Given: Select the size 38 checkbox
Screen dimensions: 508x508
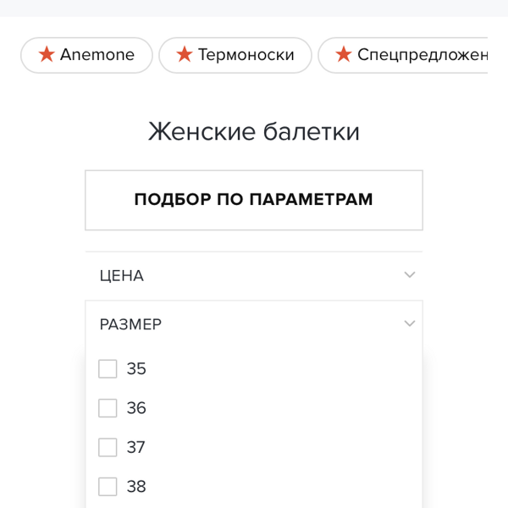Looking at the screenshot, I should [x=108, y=487].
